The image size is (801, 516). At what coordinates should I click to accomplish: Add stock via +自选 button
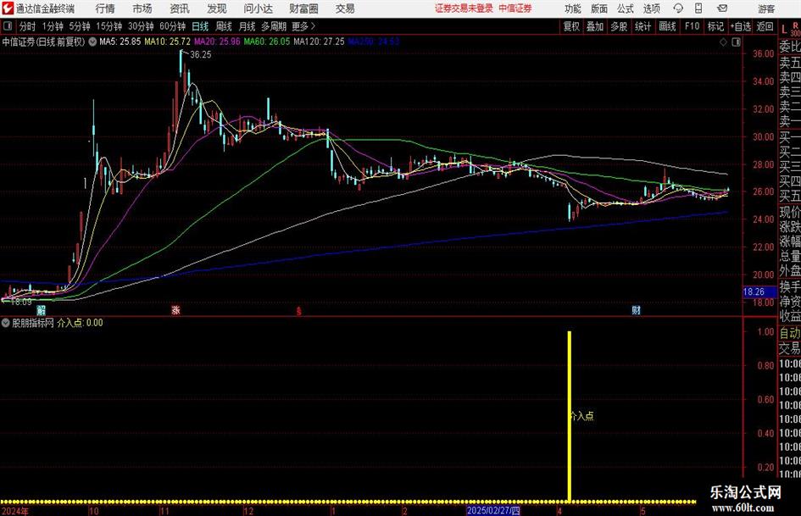pos(741,26)
